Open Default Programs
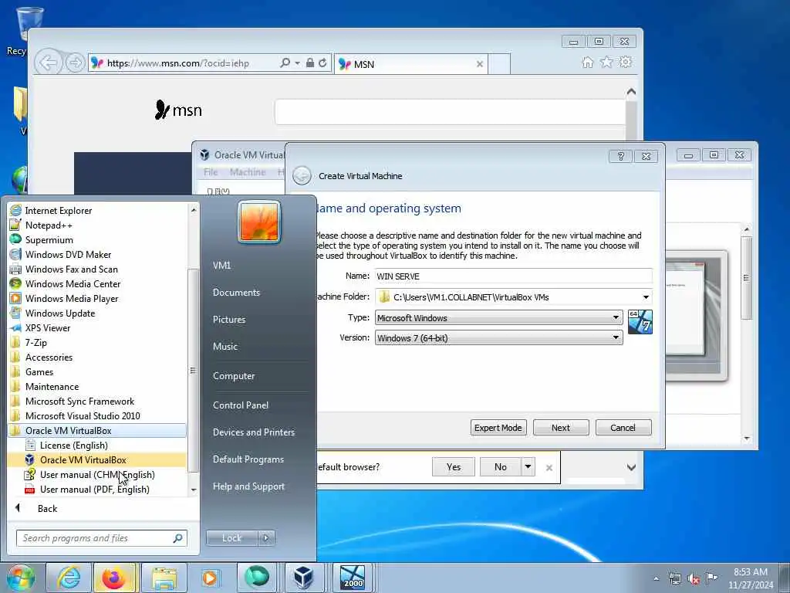This screenshot has width=790, height=593. 248,459
